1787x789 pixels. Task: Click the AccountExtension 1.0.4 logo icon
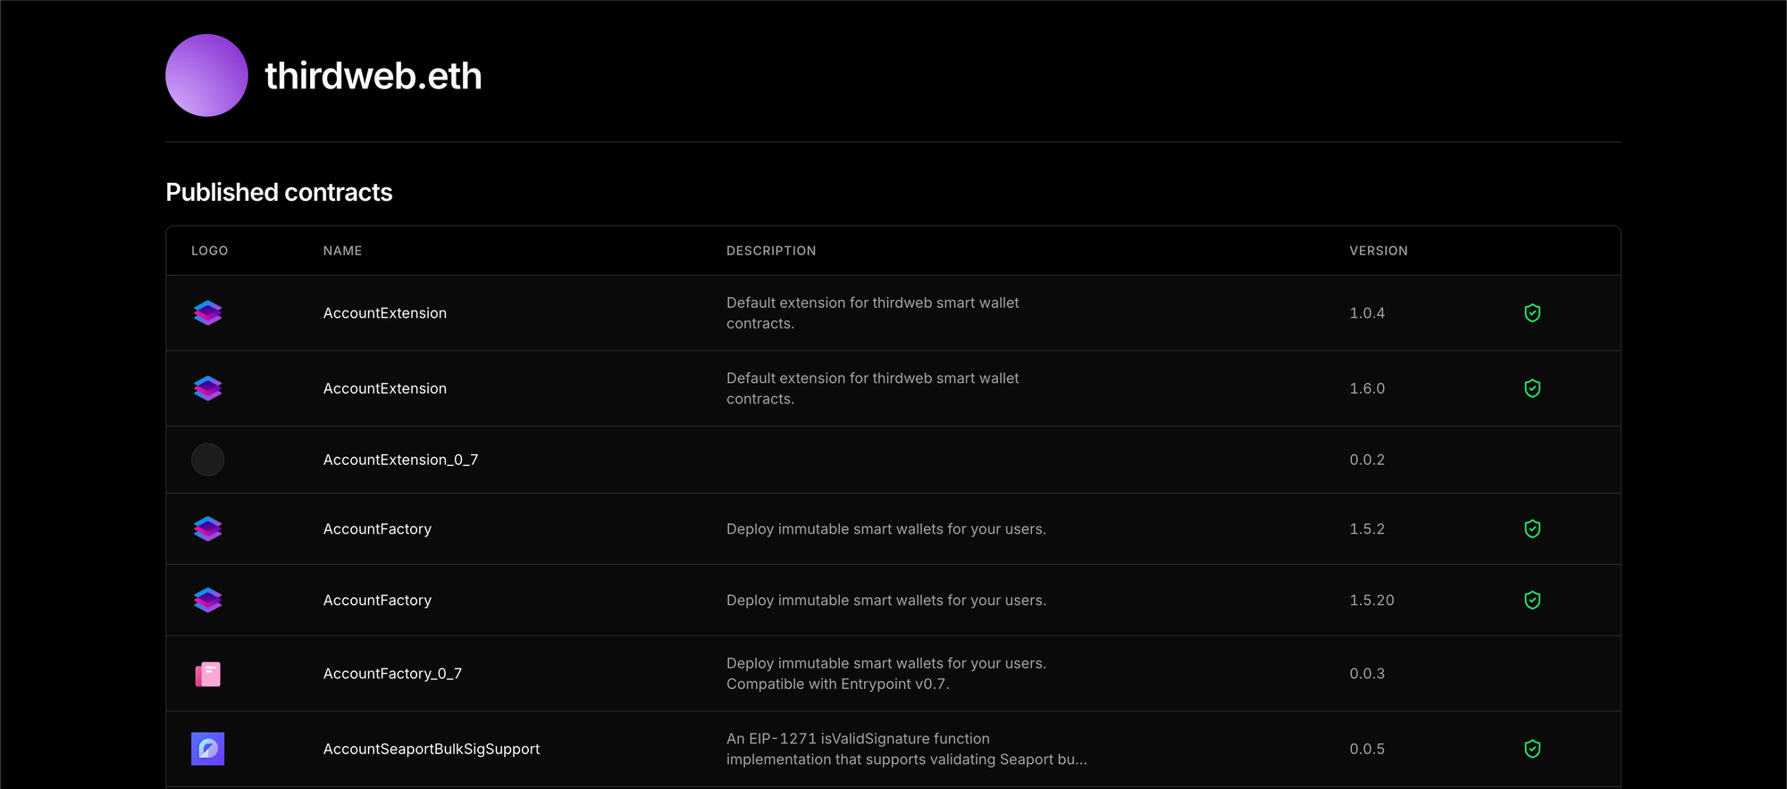tap(207, 313)
